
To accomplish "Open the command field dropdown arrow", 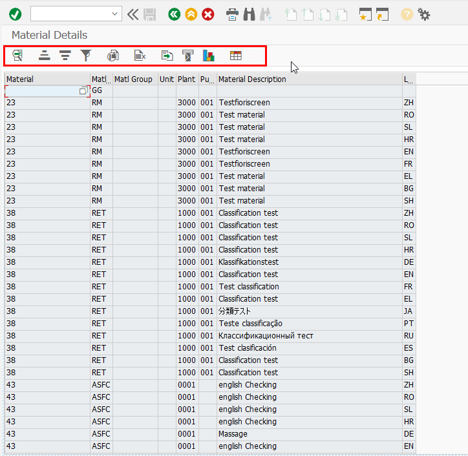I will coord(114,14).
